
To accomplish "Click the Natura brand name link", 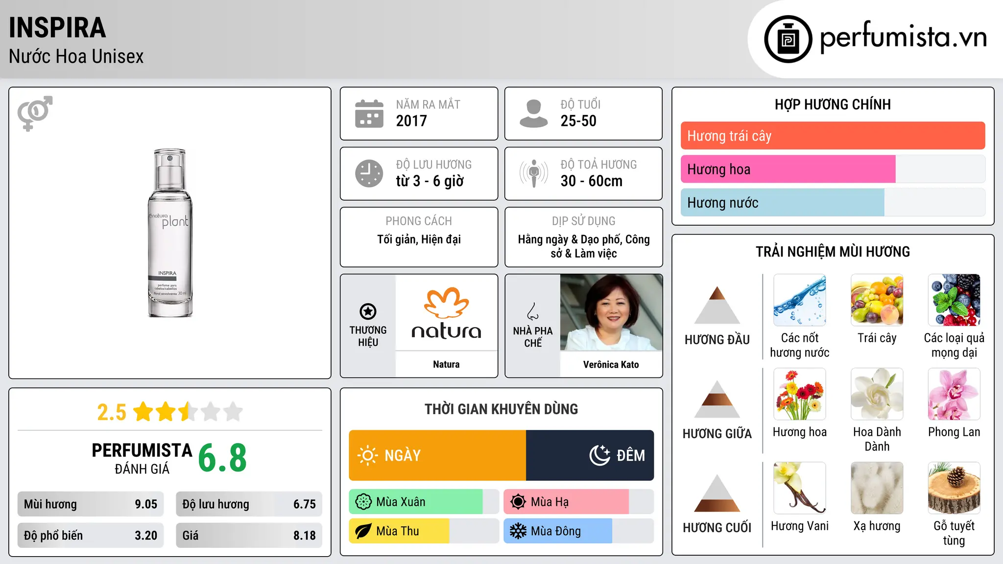I will 446,364.
